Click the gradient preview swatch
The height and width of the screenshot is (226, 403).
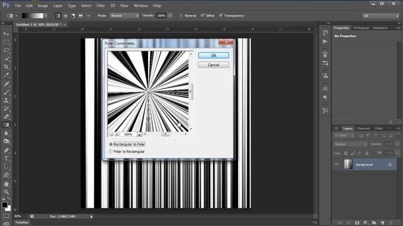pos(32,16)
